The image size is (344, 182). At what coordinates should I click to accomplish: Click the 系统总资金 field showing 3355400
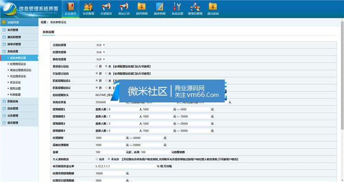110,102
